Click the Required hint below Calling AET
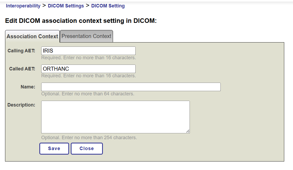This screenshot has width=293, height=170. [89, 58]
